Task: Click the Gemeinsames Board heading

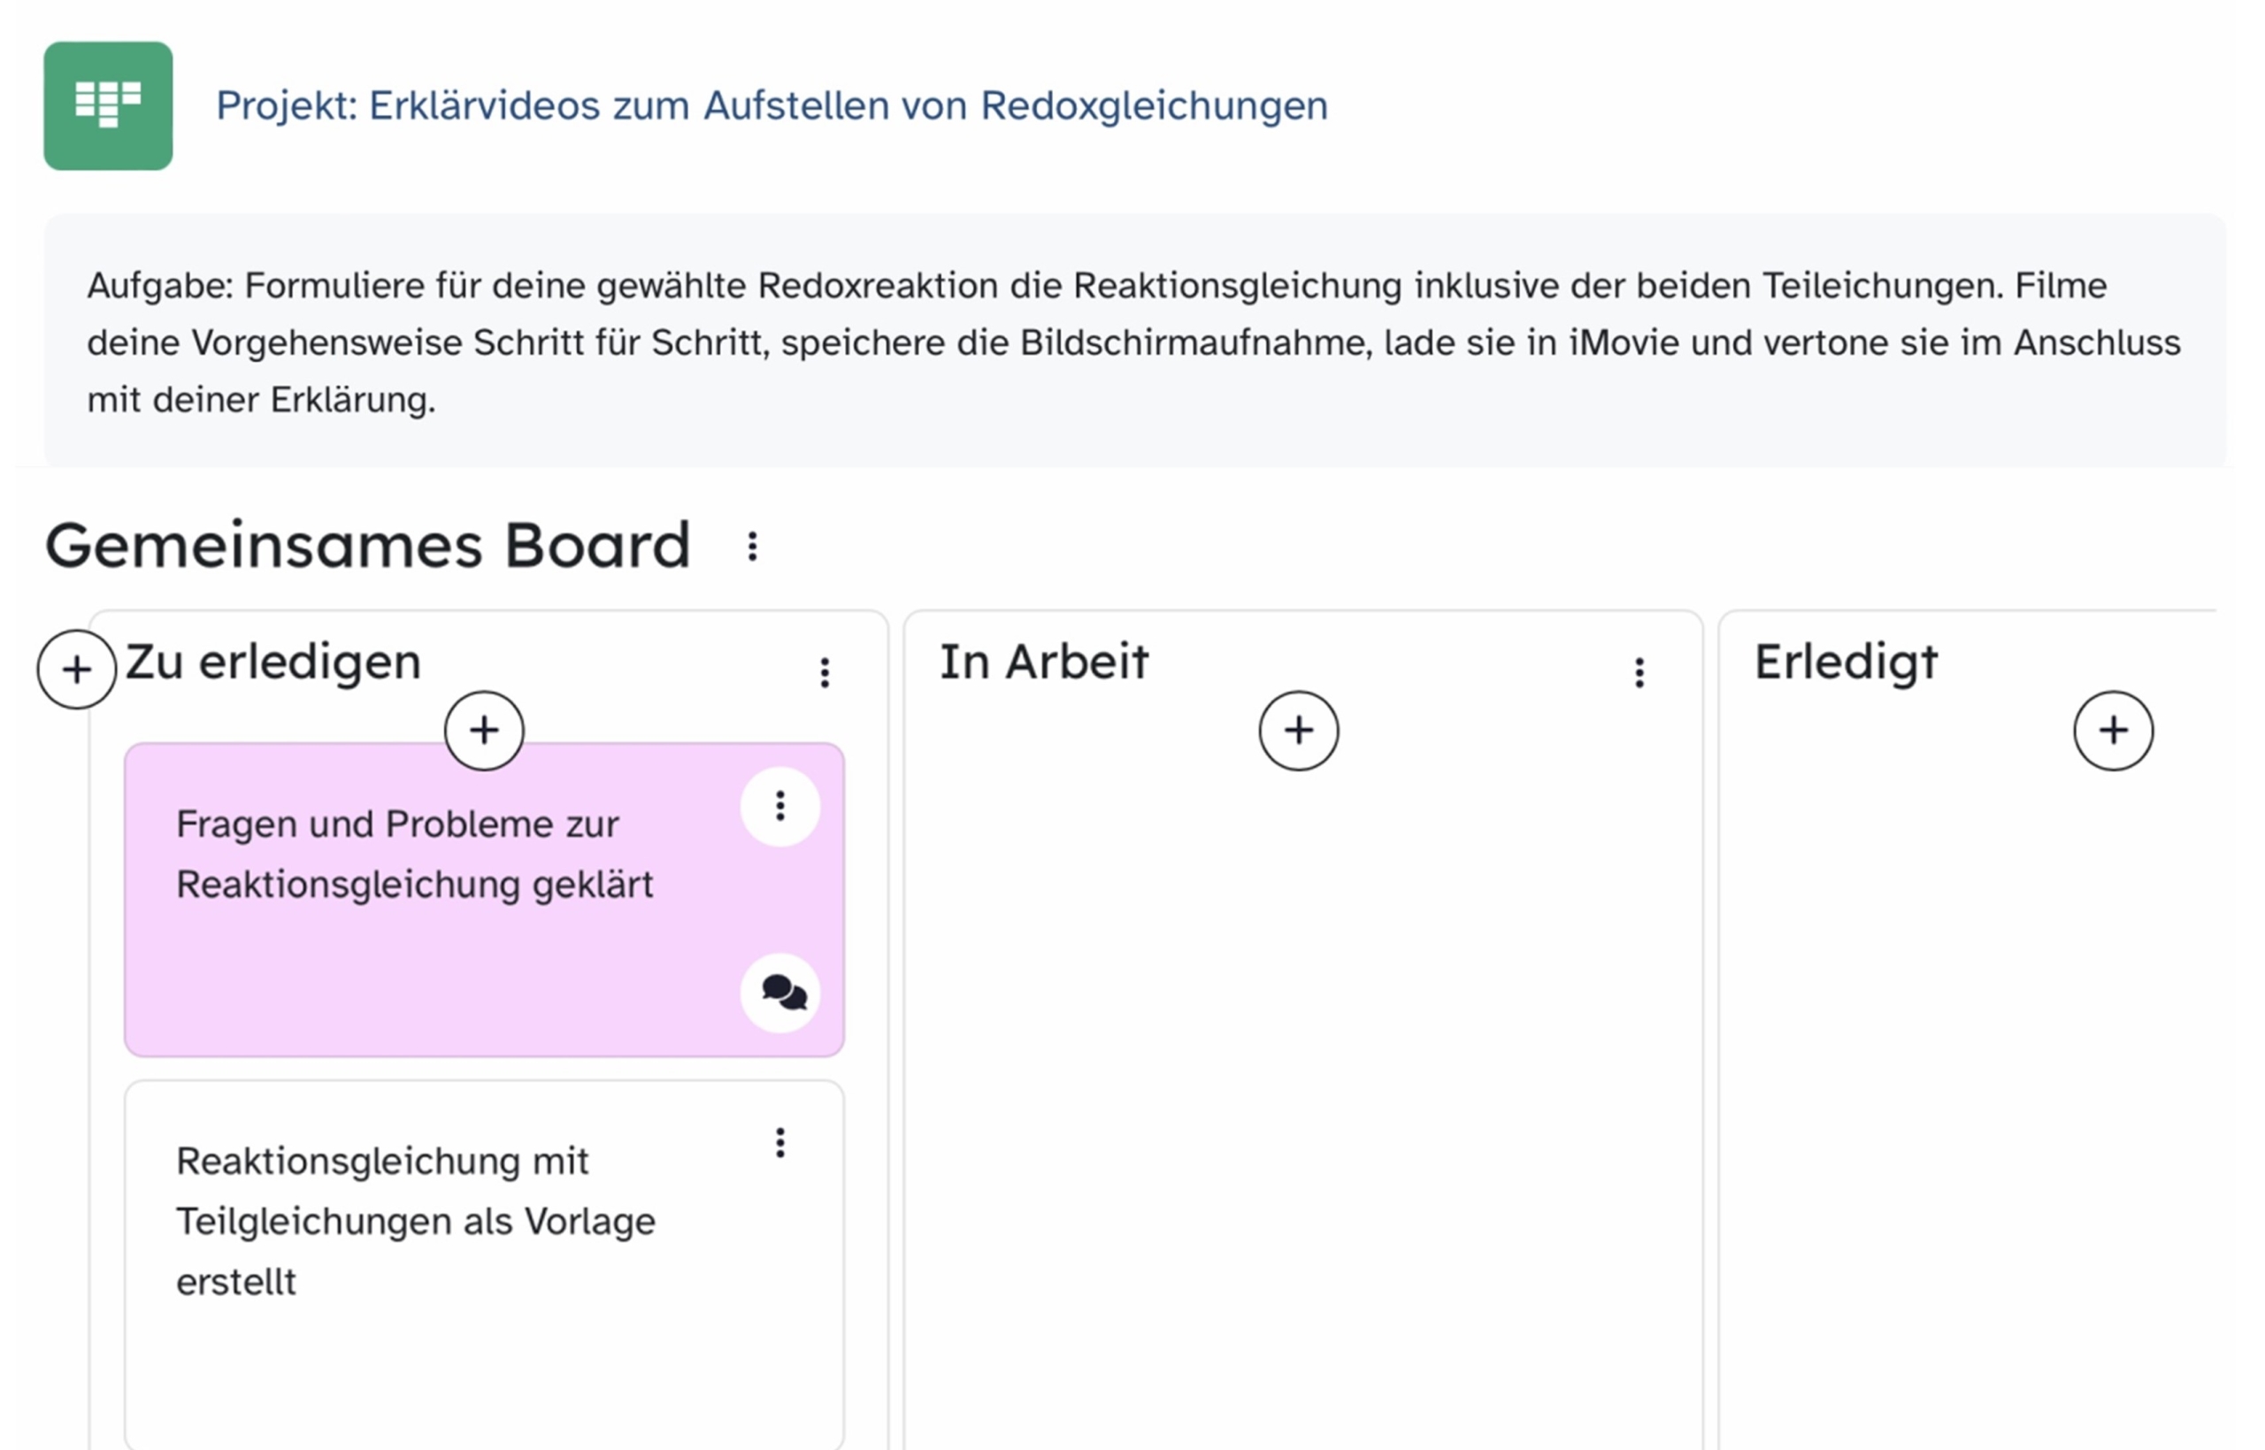Action: click(x=367, y=546)
